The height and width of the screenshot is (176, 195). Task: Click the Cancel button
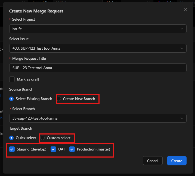click(x=153, y=161)
